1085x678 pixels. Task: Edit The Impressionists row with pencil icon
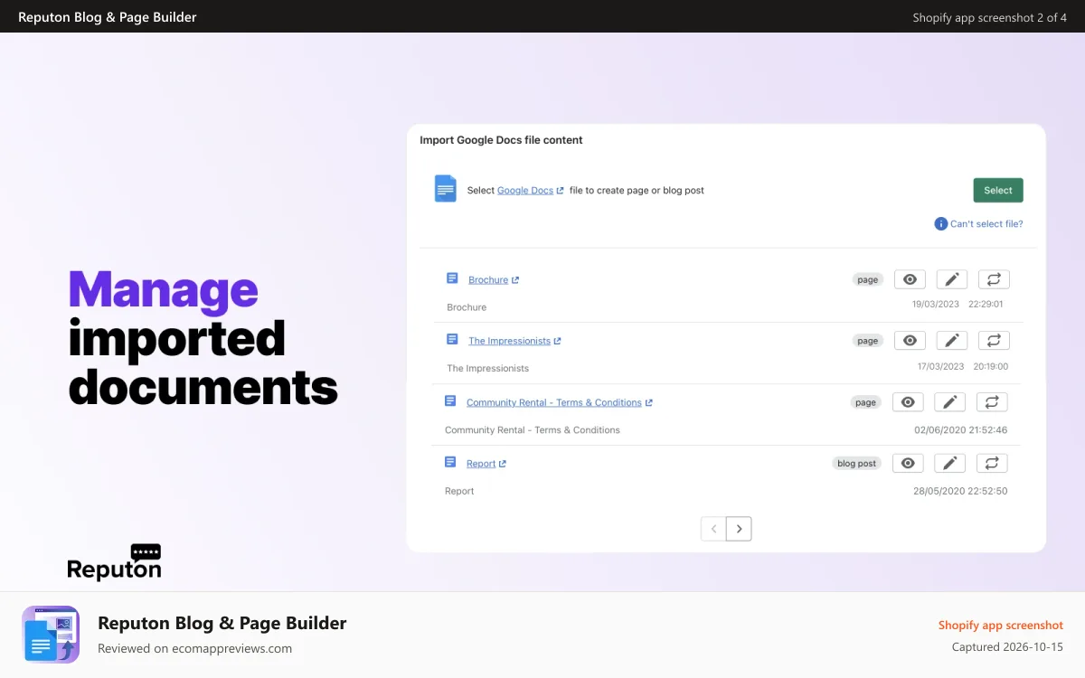(951, 341)
